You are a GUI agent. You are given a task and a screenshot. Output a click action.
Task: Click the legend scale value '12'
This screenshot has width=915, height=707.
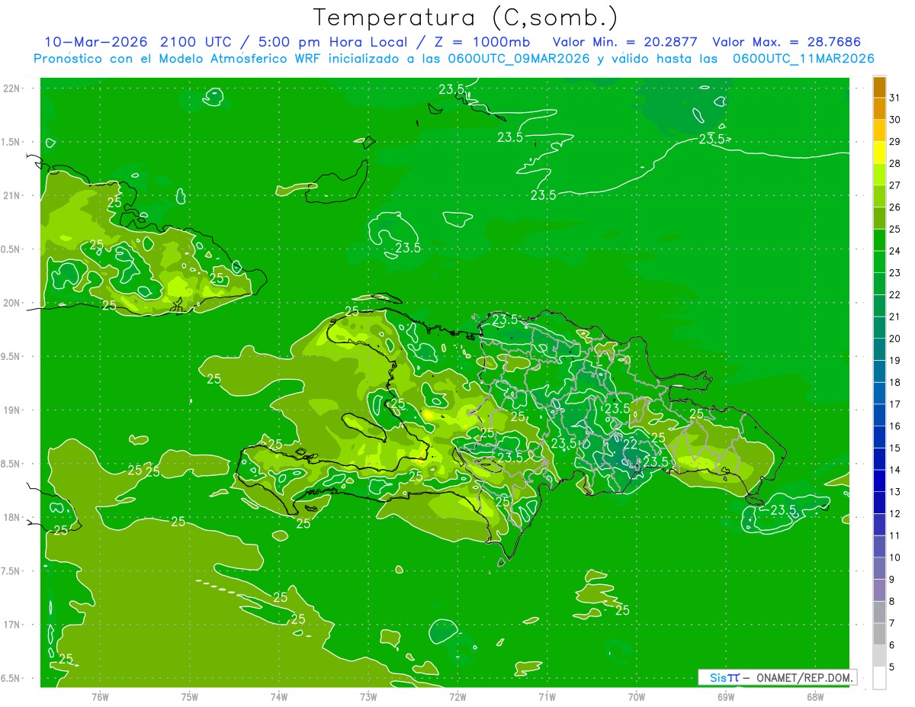coord(895,513)
